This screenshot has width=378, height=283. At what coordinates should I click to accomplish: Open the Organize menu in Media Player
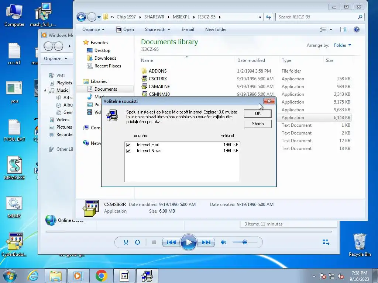tap(55, 59)
